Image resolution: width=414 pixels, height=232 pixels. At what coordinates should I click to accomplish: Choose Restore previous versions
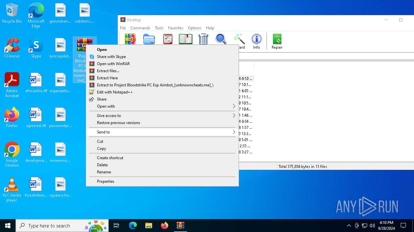coord(162,123)
